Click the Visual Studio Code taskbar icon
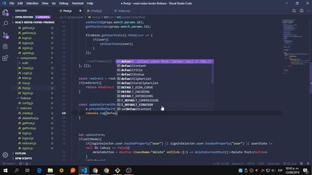This screenshot has width=312, height=175. (x=84, y=171)
